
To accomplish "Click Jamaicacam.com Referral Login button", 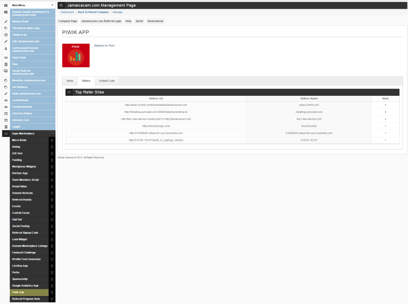I will tap(101, 21).
